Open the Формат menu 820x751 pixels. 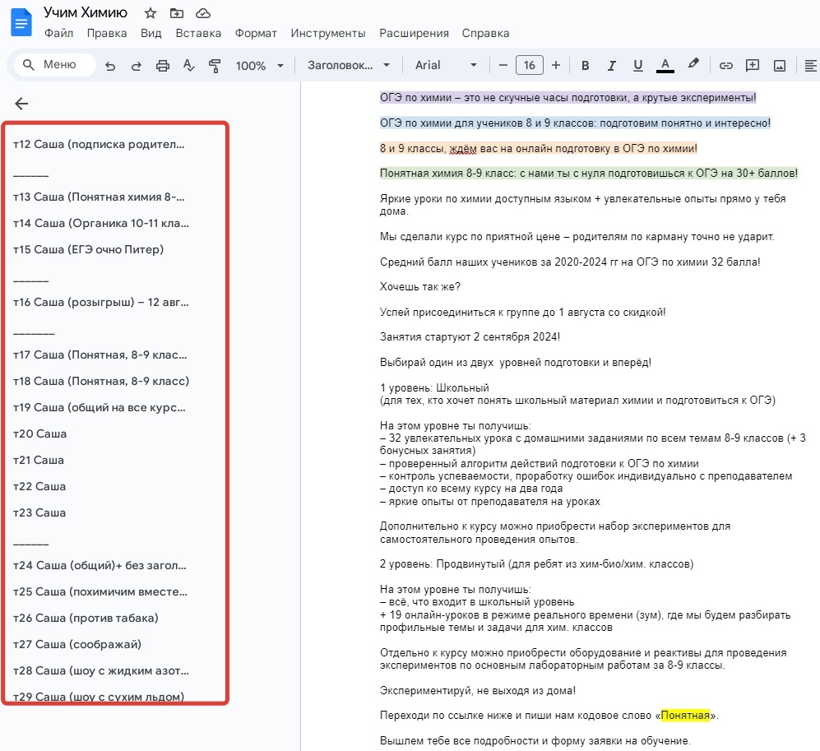[x=256, y=33]
